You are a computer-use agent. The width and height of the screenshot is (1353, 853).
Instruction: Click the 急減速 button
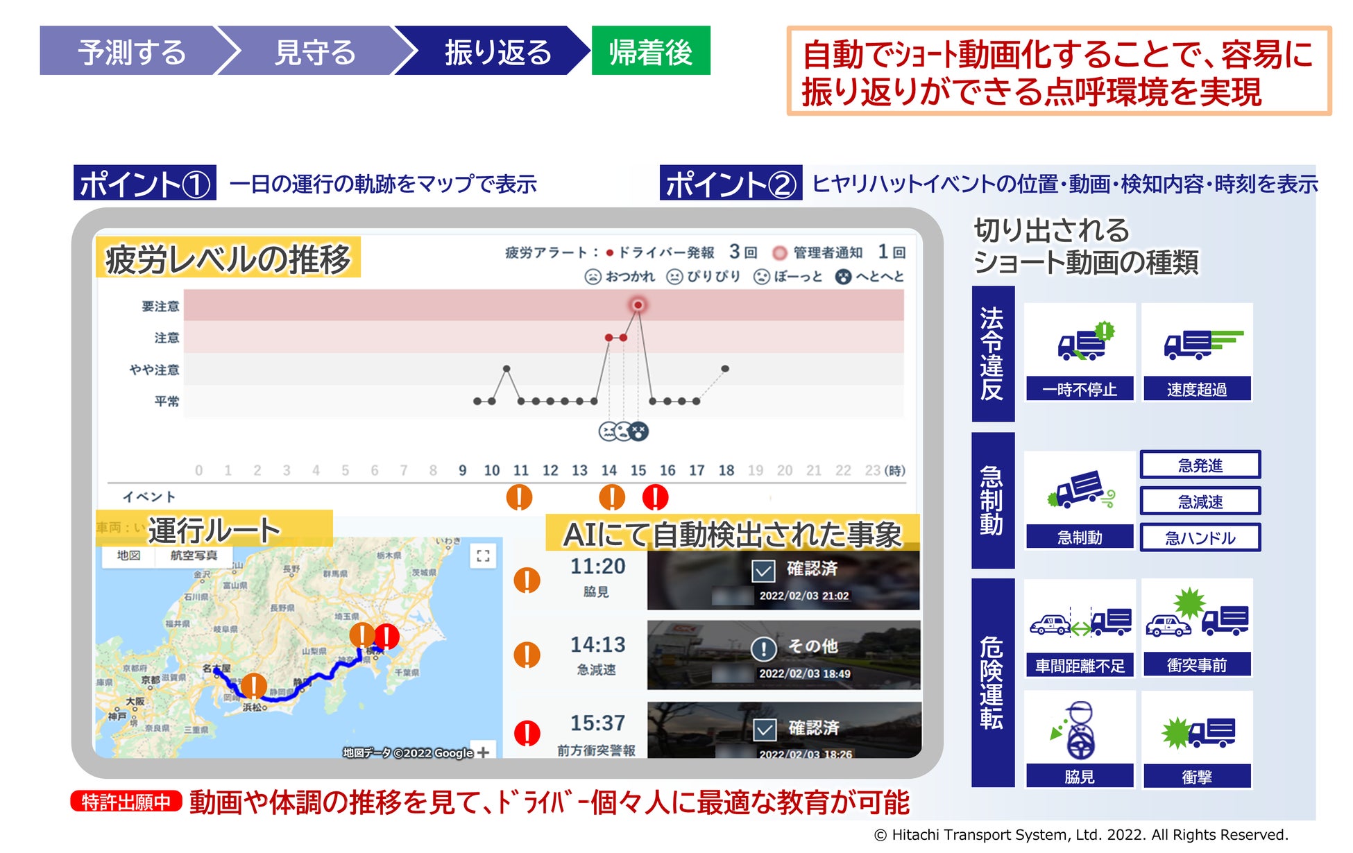[1200, 501]
